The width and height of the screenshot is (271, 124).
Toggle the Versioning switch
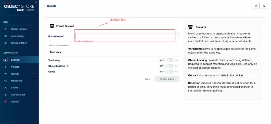pos(169,60)
